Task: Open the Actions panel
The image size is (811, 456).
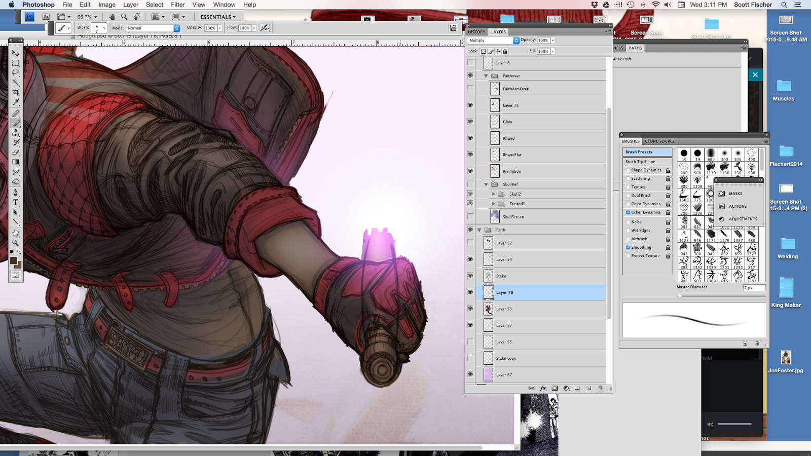Action: pyautogui.click(x=733, y=206)
